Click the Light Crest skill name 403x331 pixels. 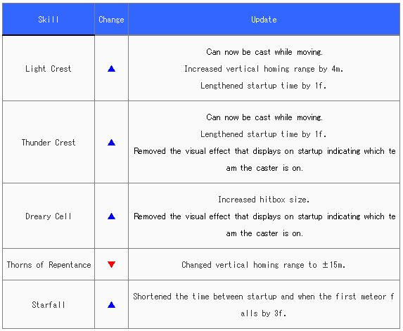pyautogui.click(x=49, y=69)
